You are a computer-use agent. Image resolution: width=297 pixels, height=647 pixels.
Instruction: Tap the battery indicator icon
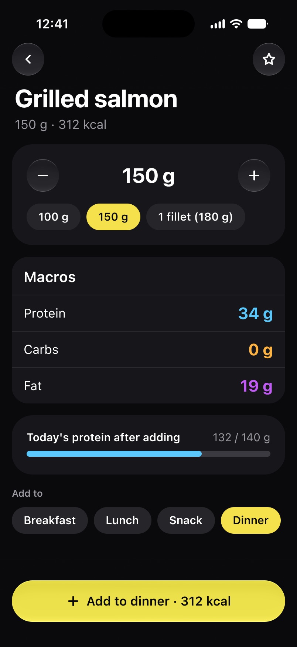click(x=257, y=24)
